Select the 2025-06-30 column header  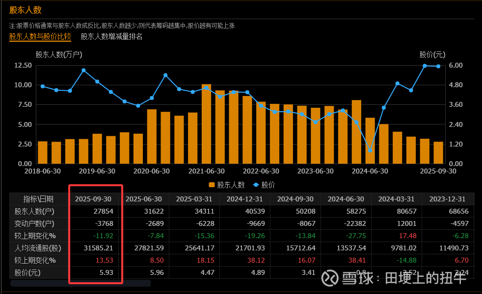pos(143,199)
